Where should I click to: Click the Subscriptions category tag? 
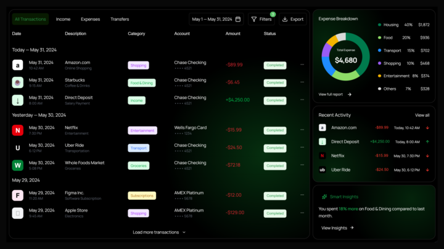[x=142, y=196]
